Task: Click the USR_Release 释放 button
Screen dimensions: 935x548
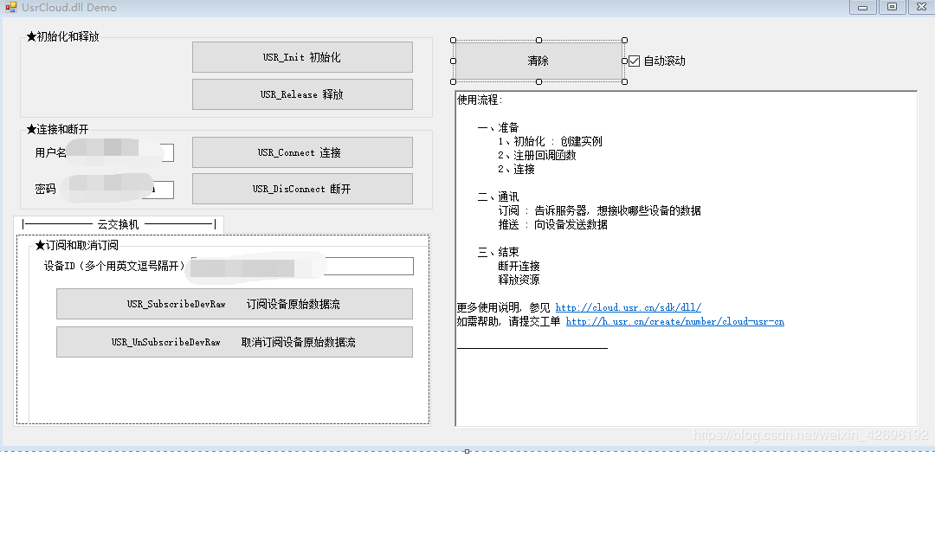Action: tap(301, 94)
